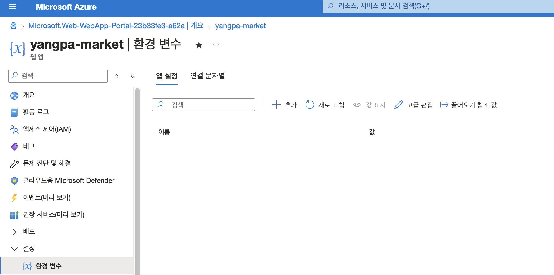Click the recommended services grid icon
This screenshot has width=554, height=275.
pyautogui.click(x=14, y=215)
